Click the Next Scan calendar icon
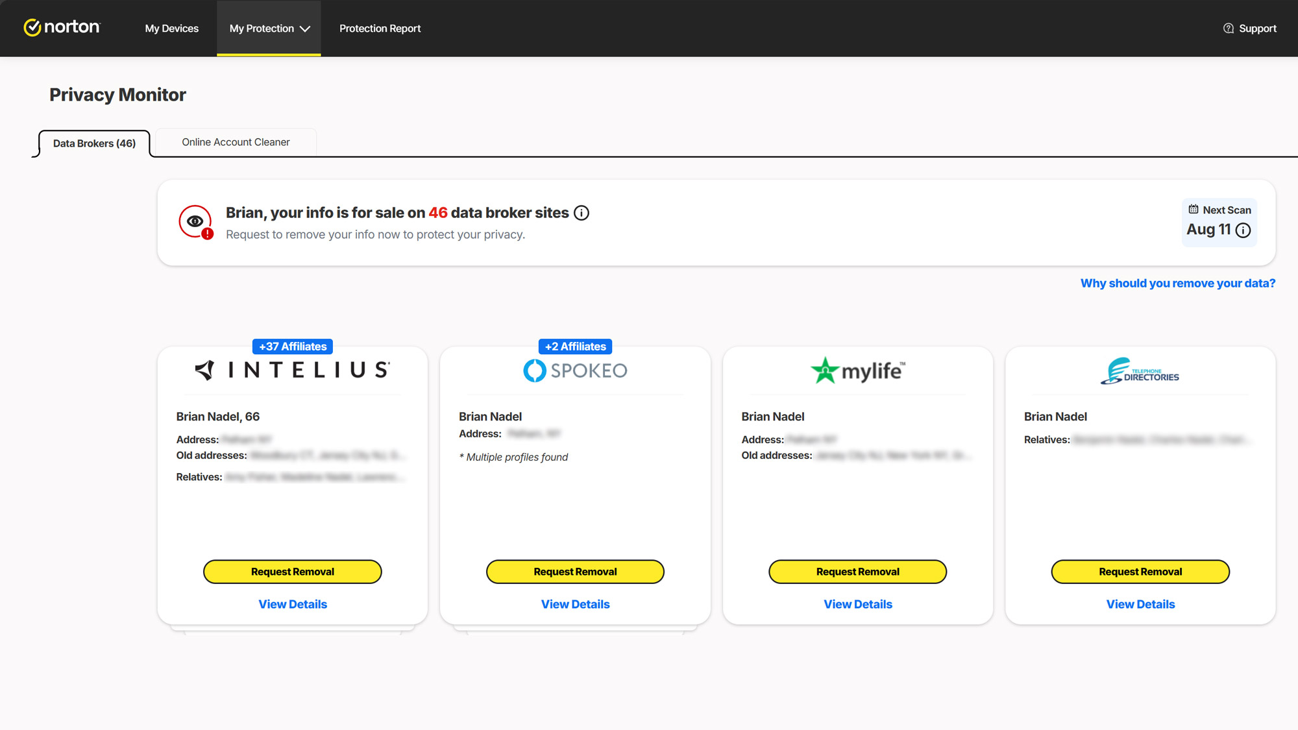1298x730 pixels. (1193, 210)
